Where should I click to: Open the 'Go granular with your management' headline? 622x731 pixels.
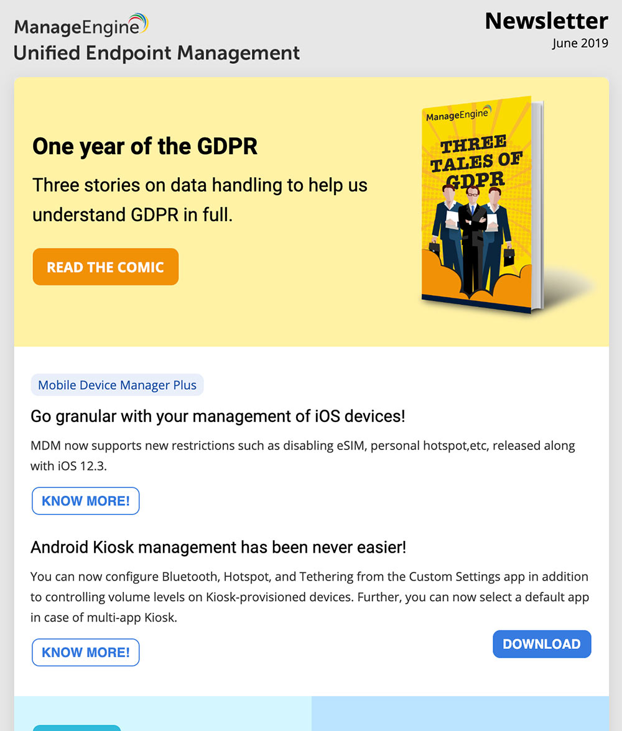point(218,416)
